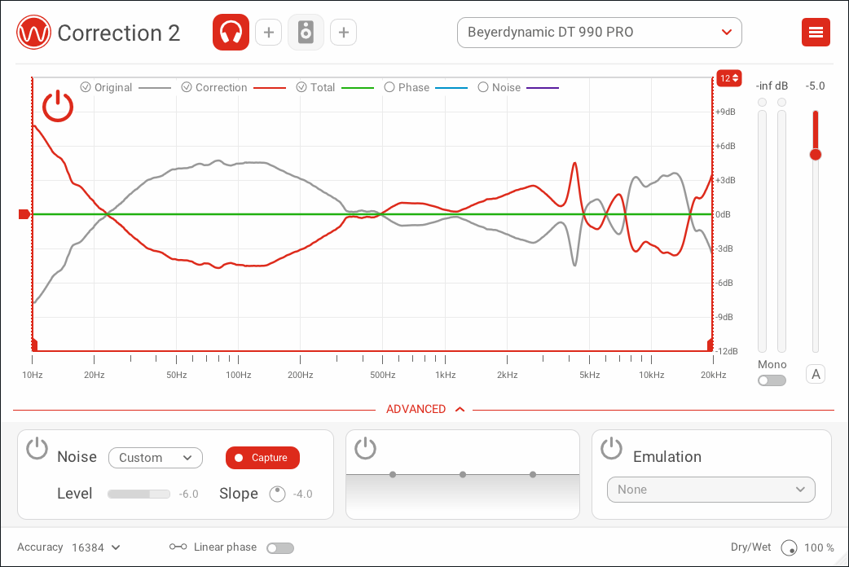Screen dimensions: 849x567
Task: Toggle the correction power button on graph
Action: point(58,107)
